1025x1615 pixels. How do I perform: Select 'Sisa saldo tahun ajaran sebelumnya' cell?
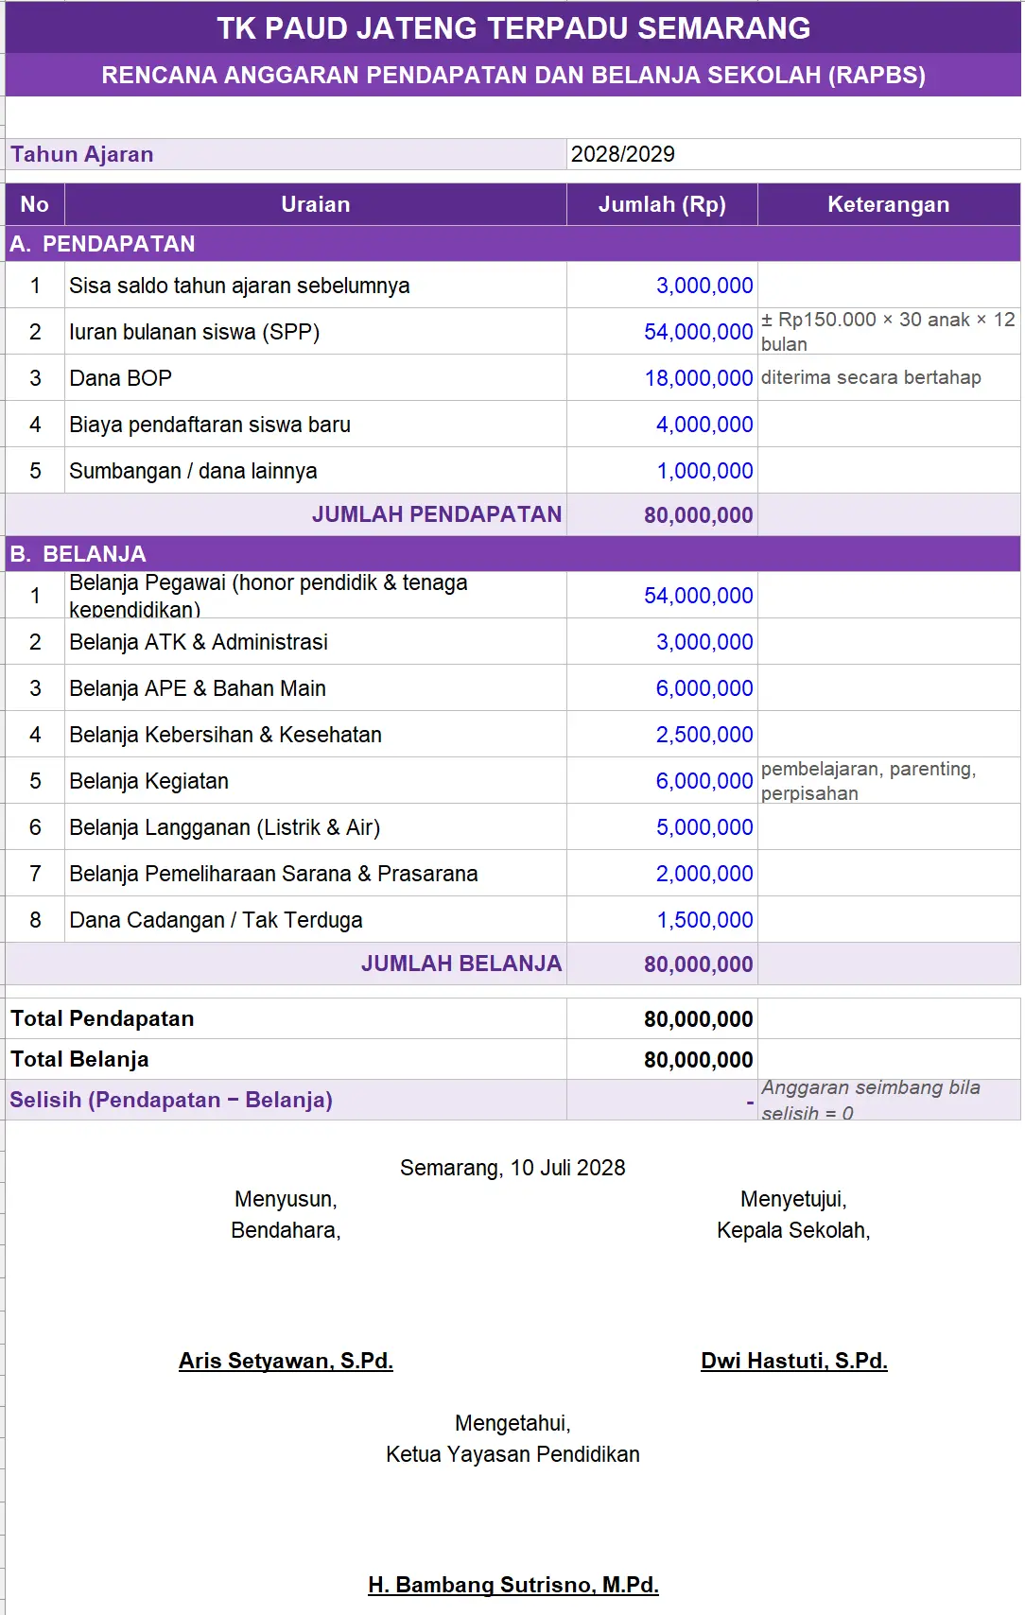[x=316, y=286]
